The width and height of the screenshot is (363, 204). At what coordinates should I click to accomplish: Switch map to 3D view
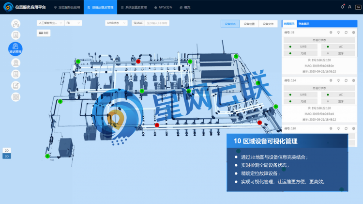tap(6, 157)
